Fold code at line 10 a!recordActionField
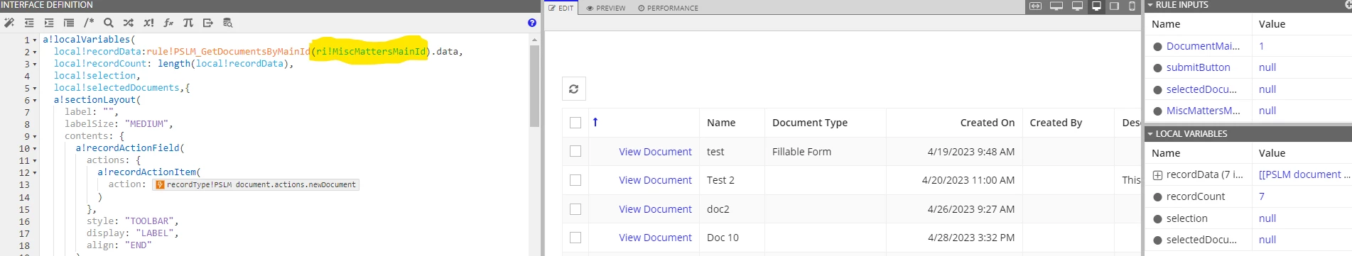The height and width of the screenshot is (256, 1352). pyautogui.click(x=35, y=149)
